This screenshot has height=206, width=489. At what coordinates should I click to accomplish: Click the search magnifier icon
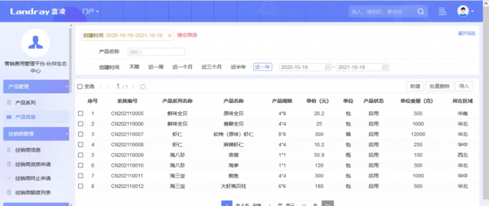(x=421, y=11)
